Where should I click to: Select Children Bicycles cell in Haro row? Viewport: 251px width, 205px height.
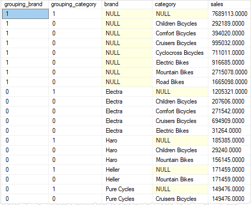coord(180,150)
